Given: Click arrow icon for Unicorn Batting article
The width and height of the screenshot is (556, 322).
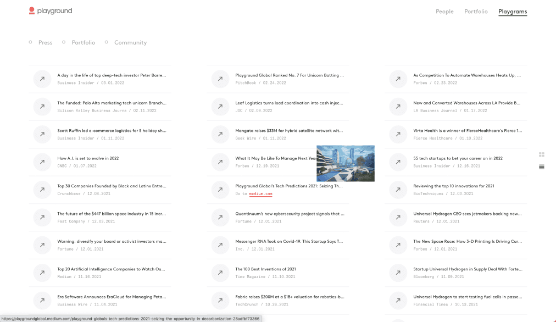Looking at the screenshot, I should [x=220, y=79].
